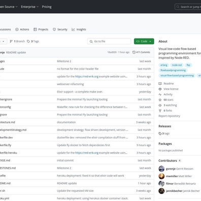View the 1 Branch link
The height and width of the screenshot is (201, 201).
[x=17, y=41]
